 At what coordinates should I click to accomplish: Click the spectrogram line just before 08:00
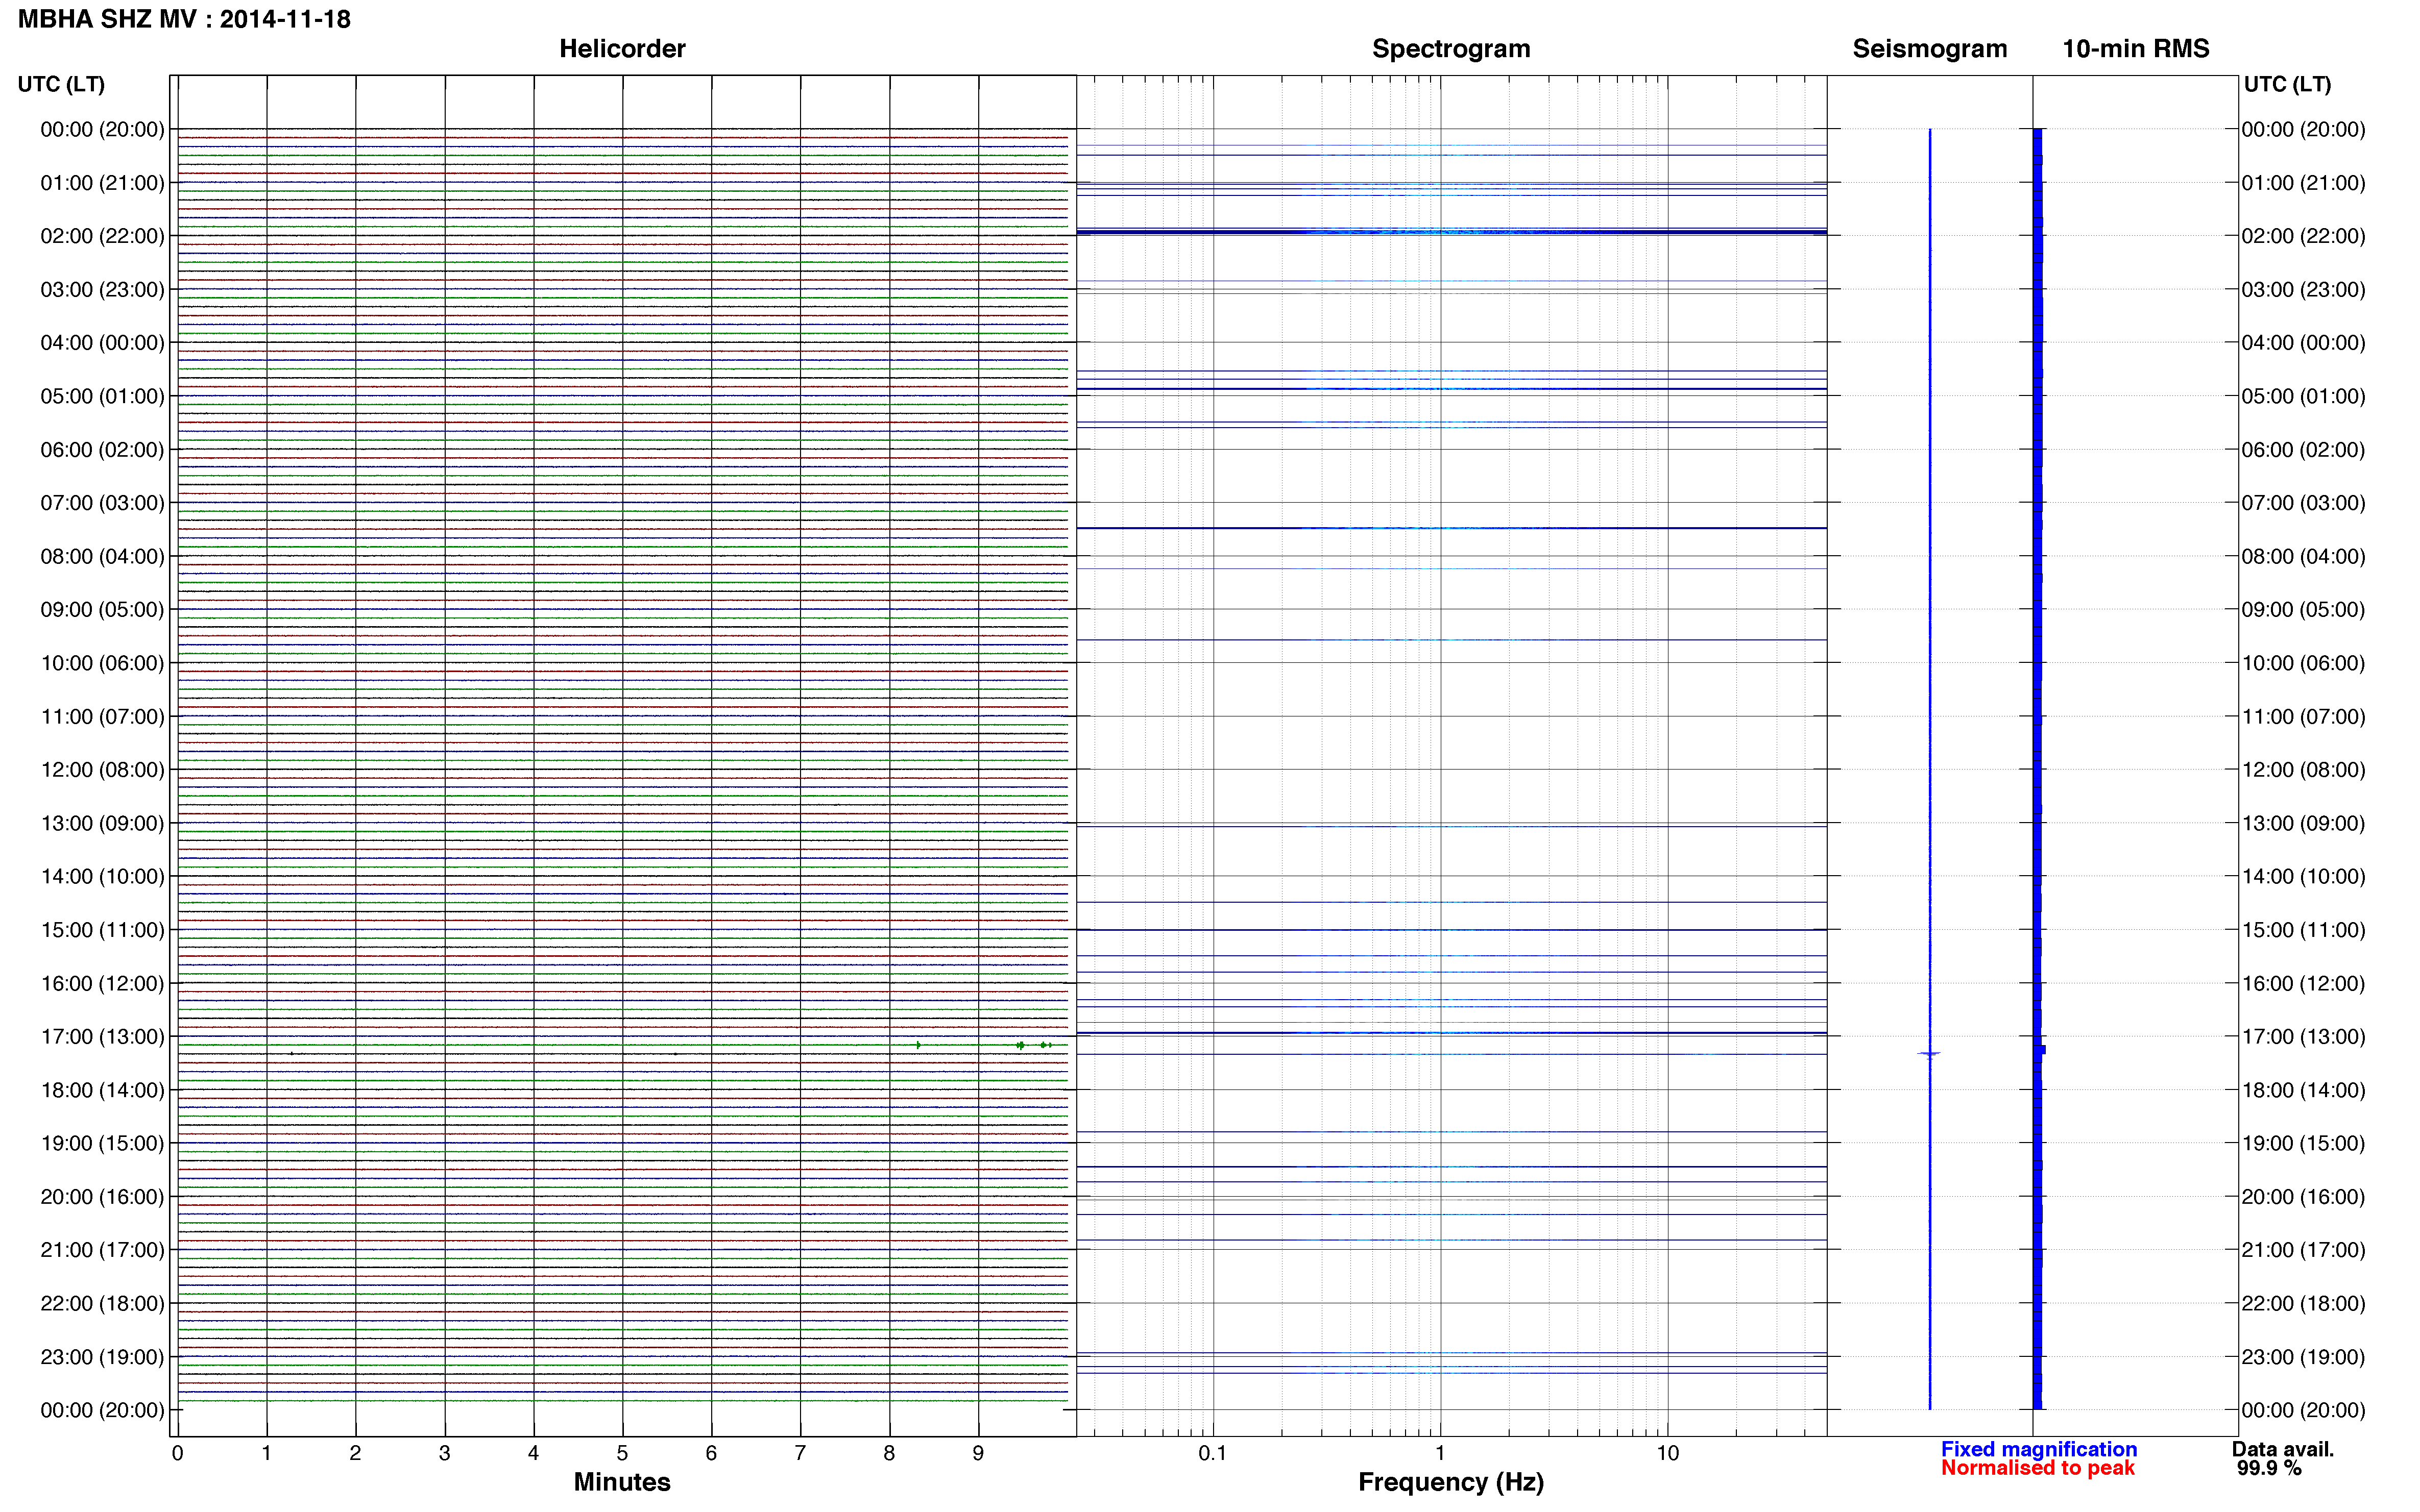click(1451, 528)
